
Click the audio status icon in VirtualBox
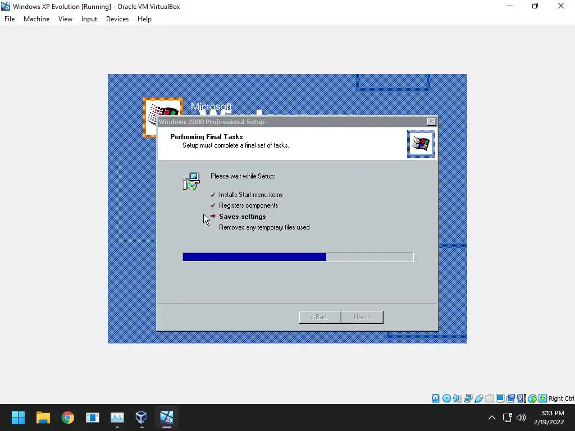[457, 398]
